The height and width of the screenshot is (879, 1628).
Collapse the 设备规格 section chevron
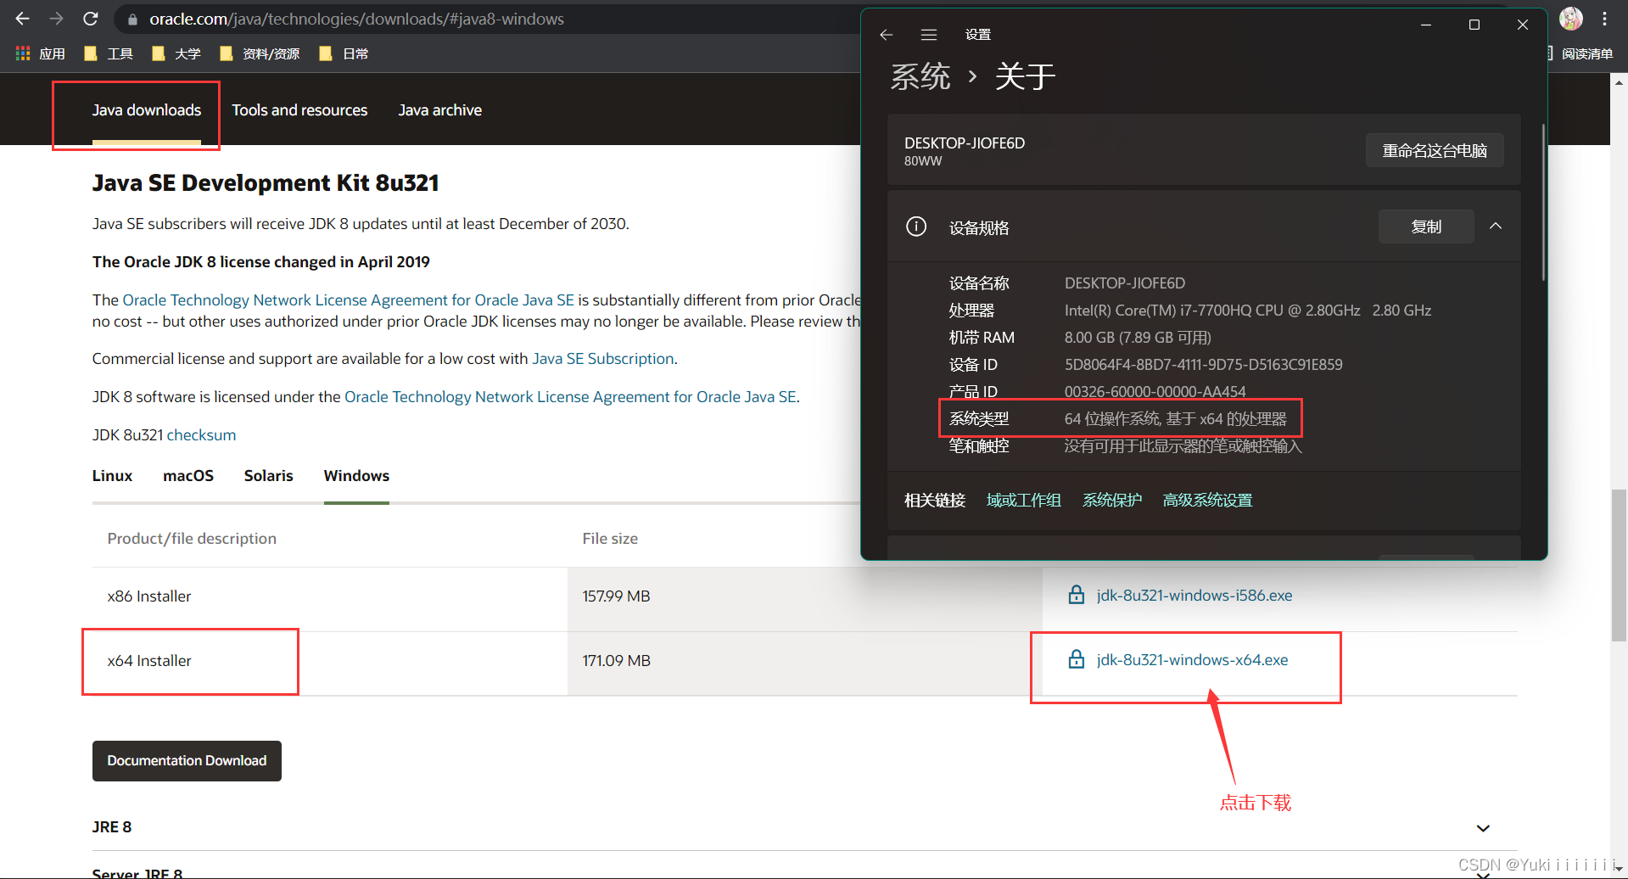point(1496,226)
